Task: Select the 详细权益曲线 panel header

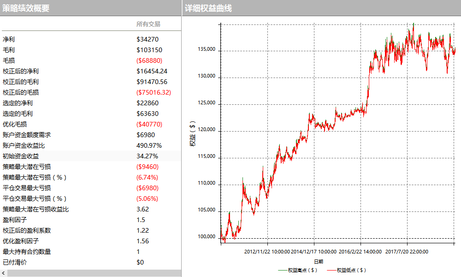Action: 208,8
